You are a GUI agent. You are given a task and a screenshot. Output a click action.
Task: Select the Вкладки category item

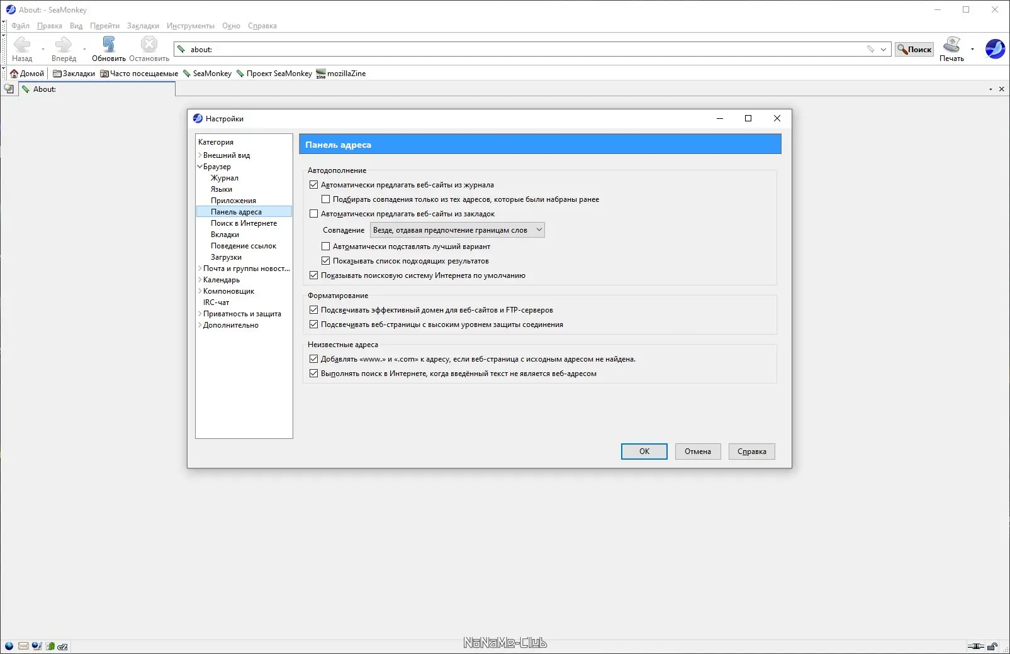pos(225,235)
